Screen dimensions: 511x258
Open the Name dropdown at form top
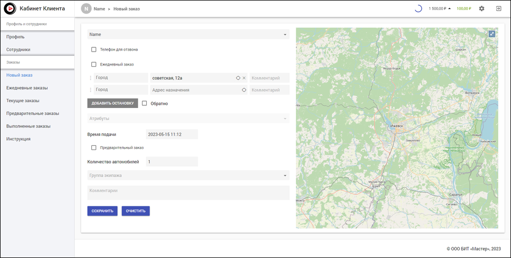(285, 34)
